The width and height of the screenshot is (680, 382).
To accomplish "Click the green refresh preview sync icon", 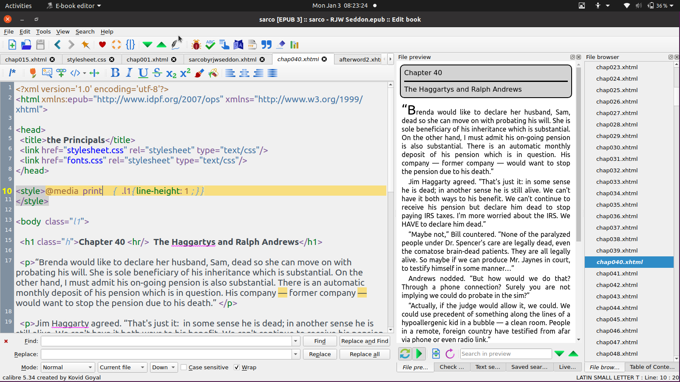I will coord(405,354).
